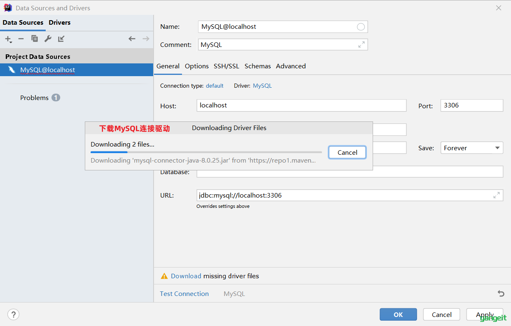Viewport: 511px width, 326px height.
Task: Click Download missing driver files link
Action: coord(186,276)
